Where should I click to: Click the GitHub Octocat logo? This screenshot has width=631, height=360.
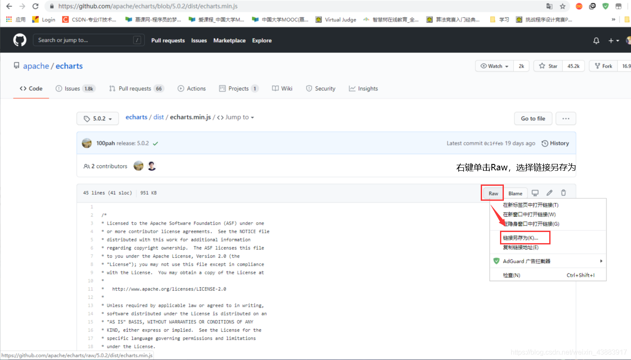pyautogui.click(x=19, y=39)
